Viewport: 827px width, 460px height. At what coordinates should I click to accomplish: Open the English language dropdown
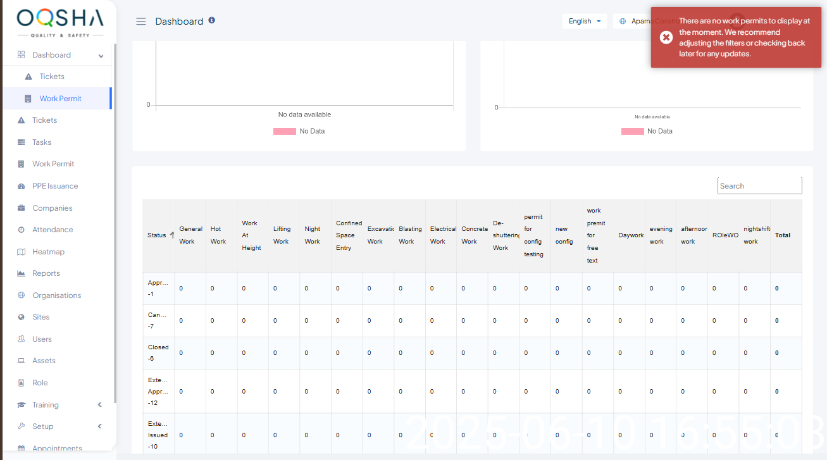(x=584, y=22)
